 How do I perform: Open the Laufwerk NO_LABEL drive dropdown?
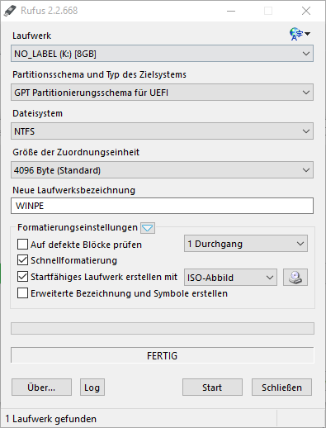162,54
